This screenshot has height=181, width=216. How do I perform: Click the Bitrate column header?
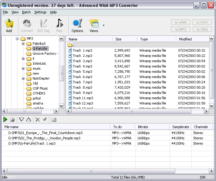coord(152,127)
